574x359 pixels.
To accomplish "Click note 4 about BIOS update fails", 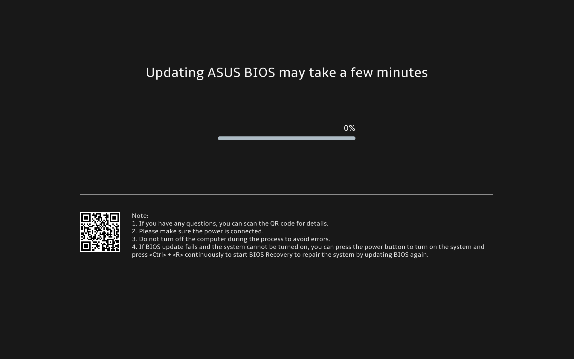I will pyautogui.click(x=308, y=251).
